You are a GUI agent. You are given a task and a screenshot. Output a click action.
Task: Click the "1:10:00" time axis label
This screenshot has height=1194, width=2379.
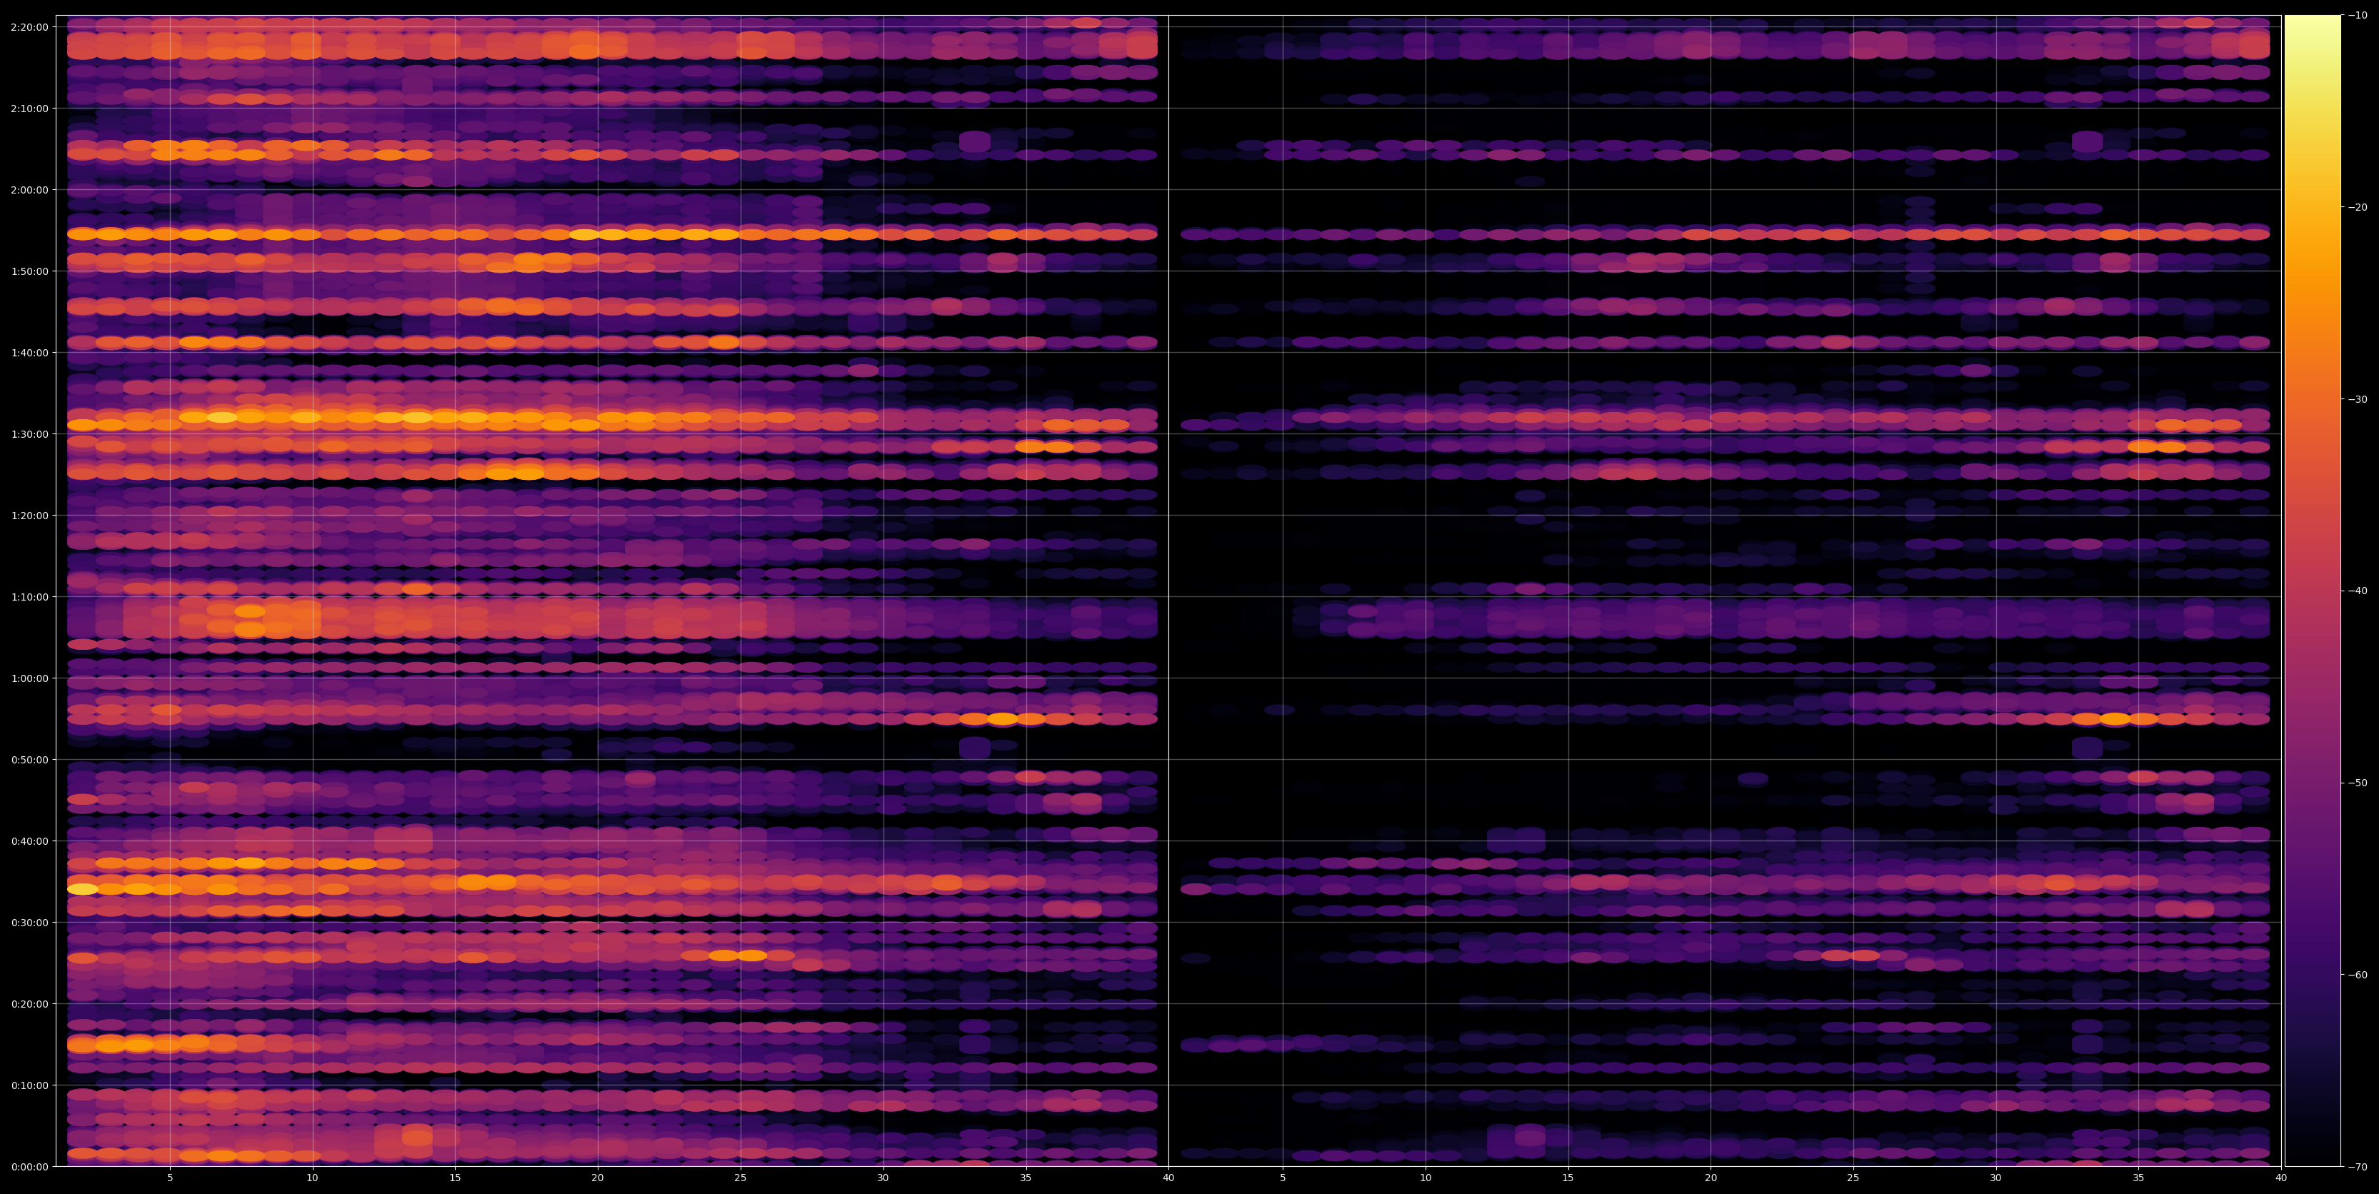(29, 596)
